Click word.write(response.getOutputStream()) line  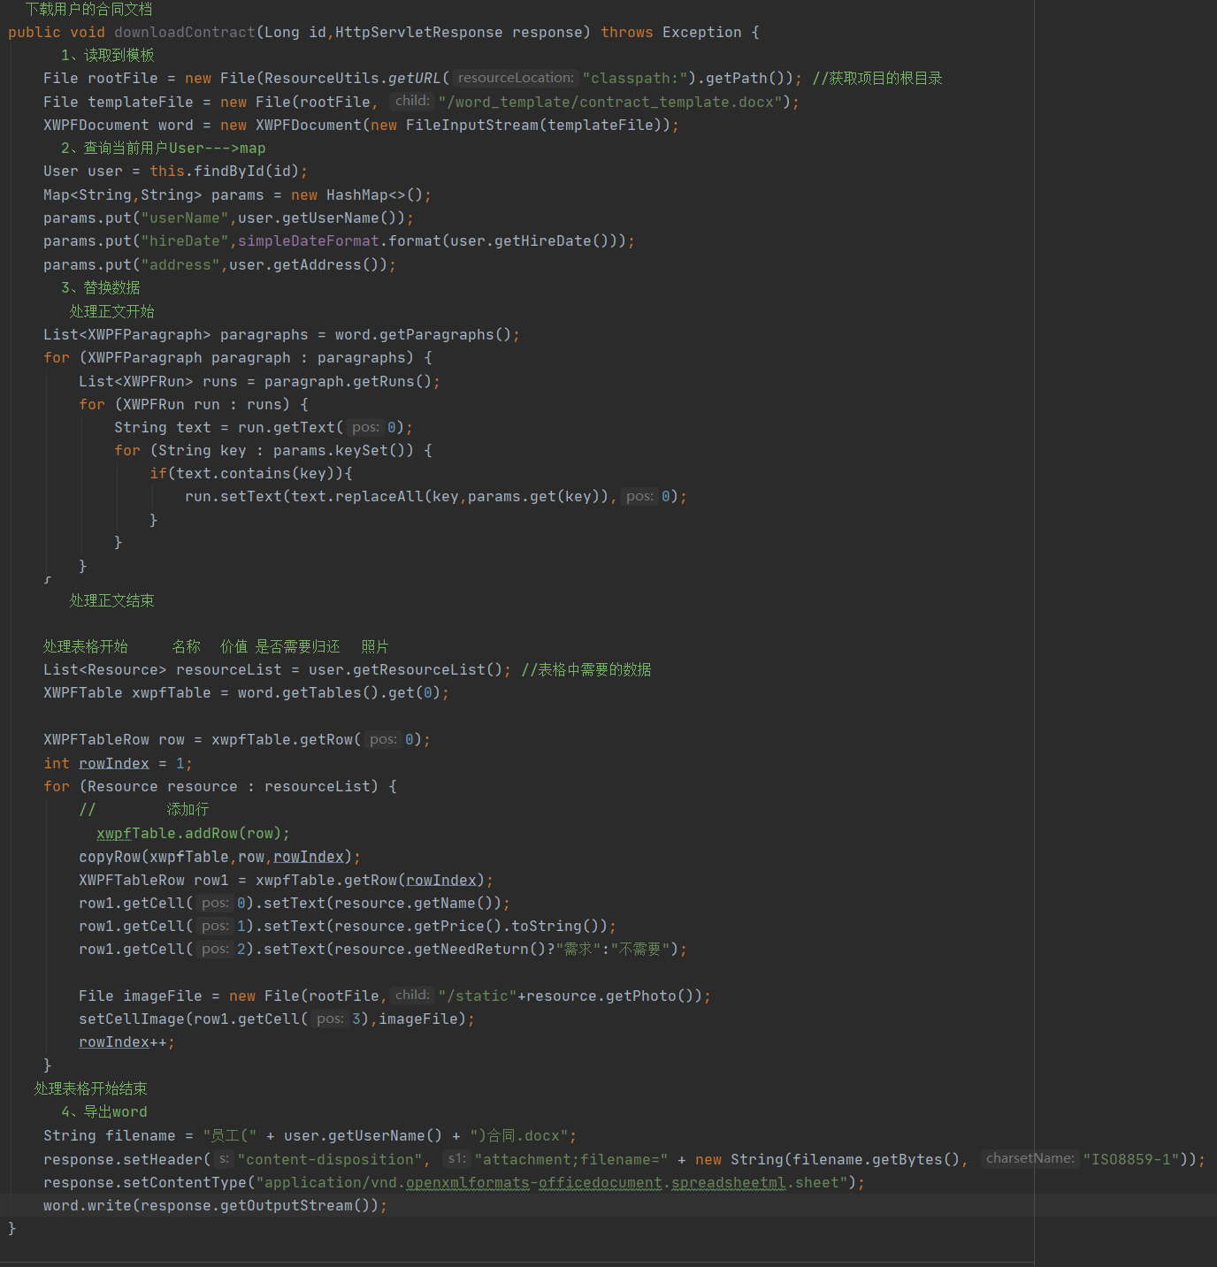click(x=216, y=1205)
